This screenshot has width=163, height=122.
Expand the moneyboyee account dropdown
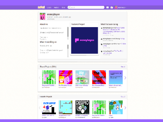click(x=122, y=7)
